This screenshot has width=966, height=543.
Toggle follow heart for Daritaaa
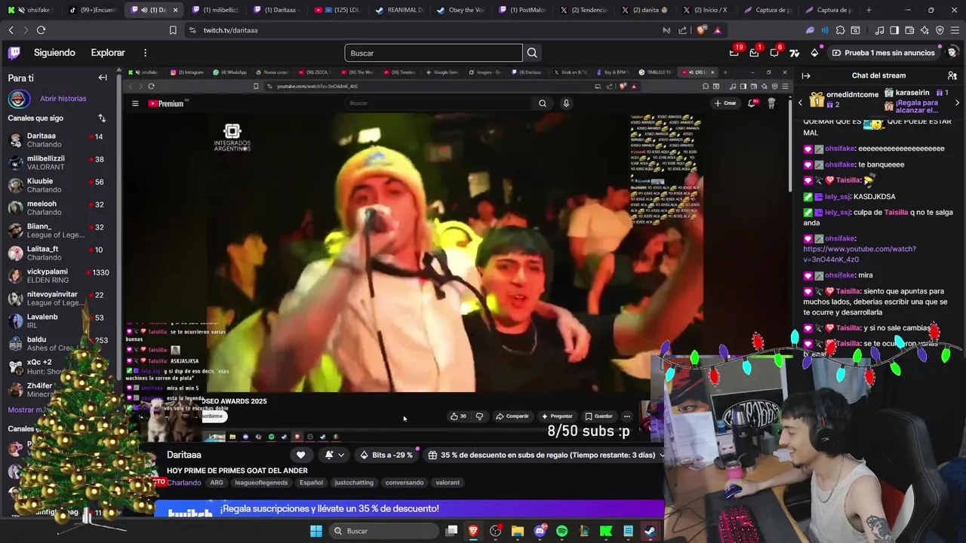click(x=300, y=455)
